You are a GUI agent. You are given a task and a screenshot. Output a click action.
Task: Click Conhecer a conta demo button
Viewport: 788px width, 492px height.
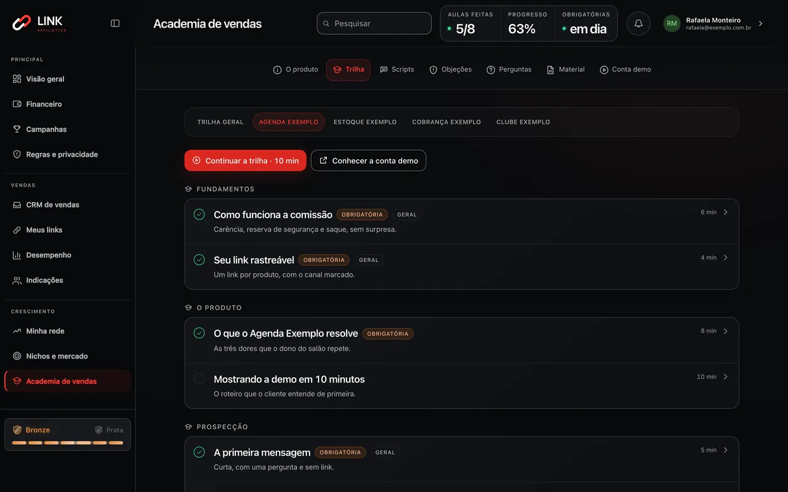[x=369, y=161]
